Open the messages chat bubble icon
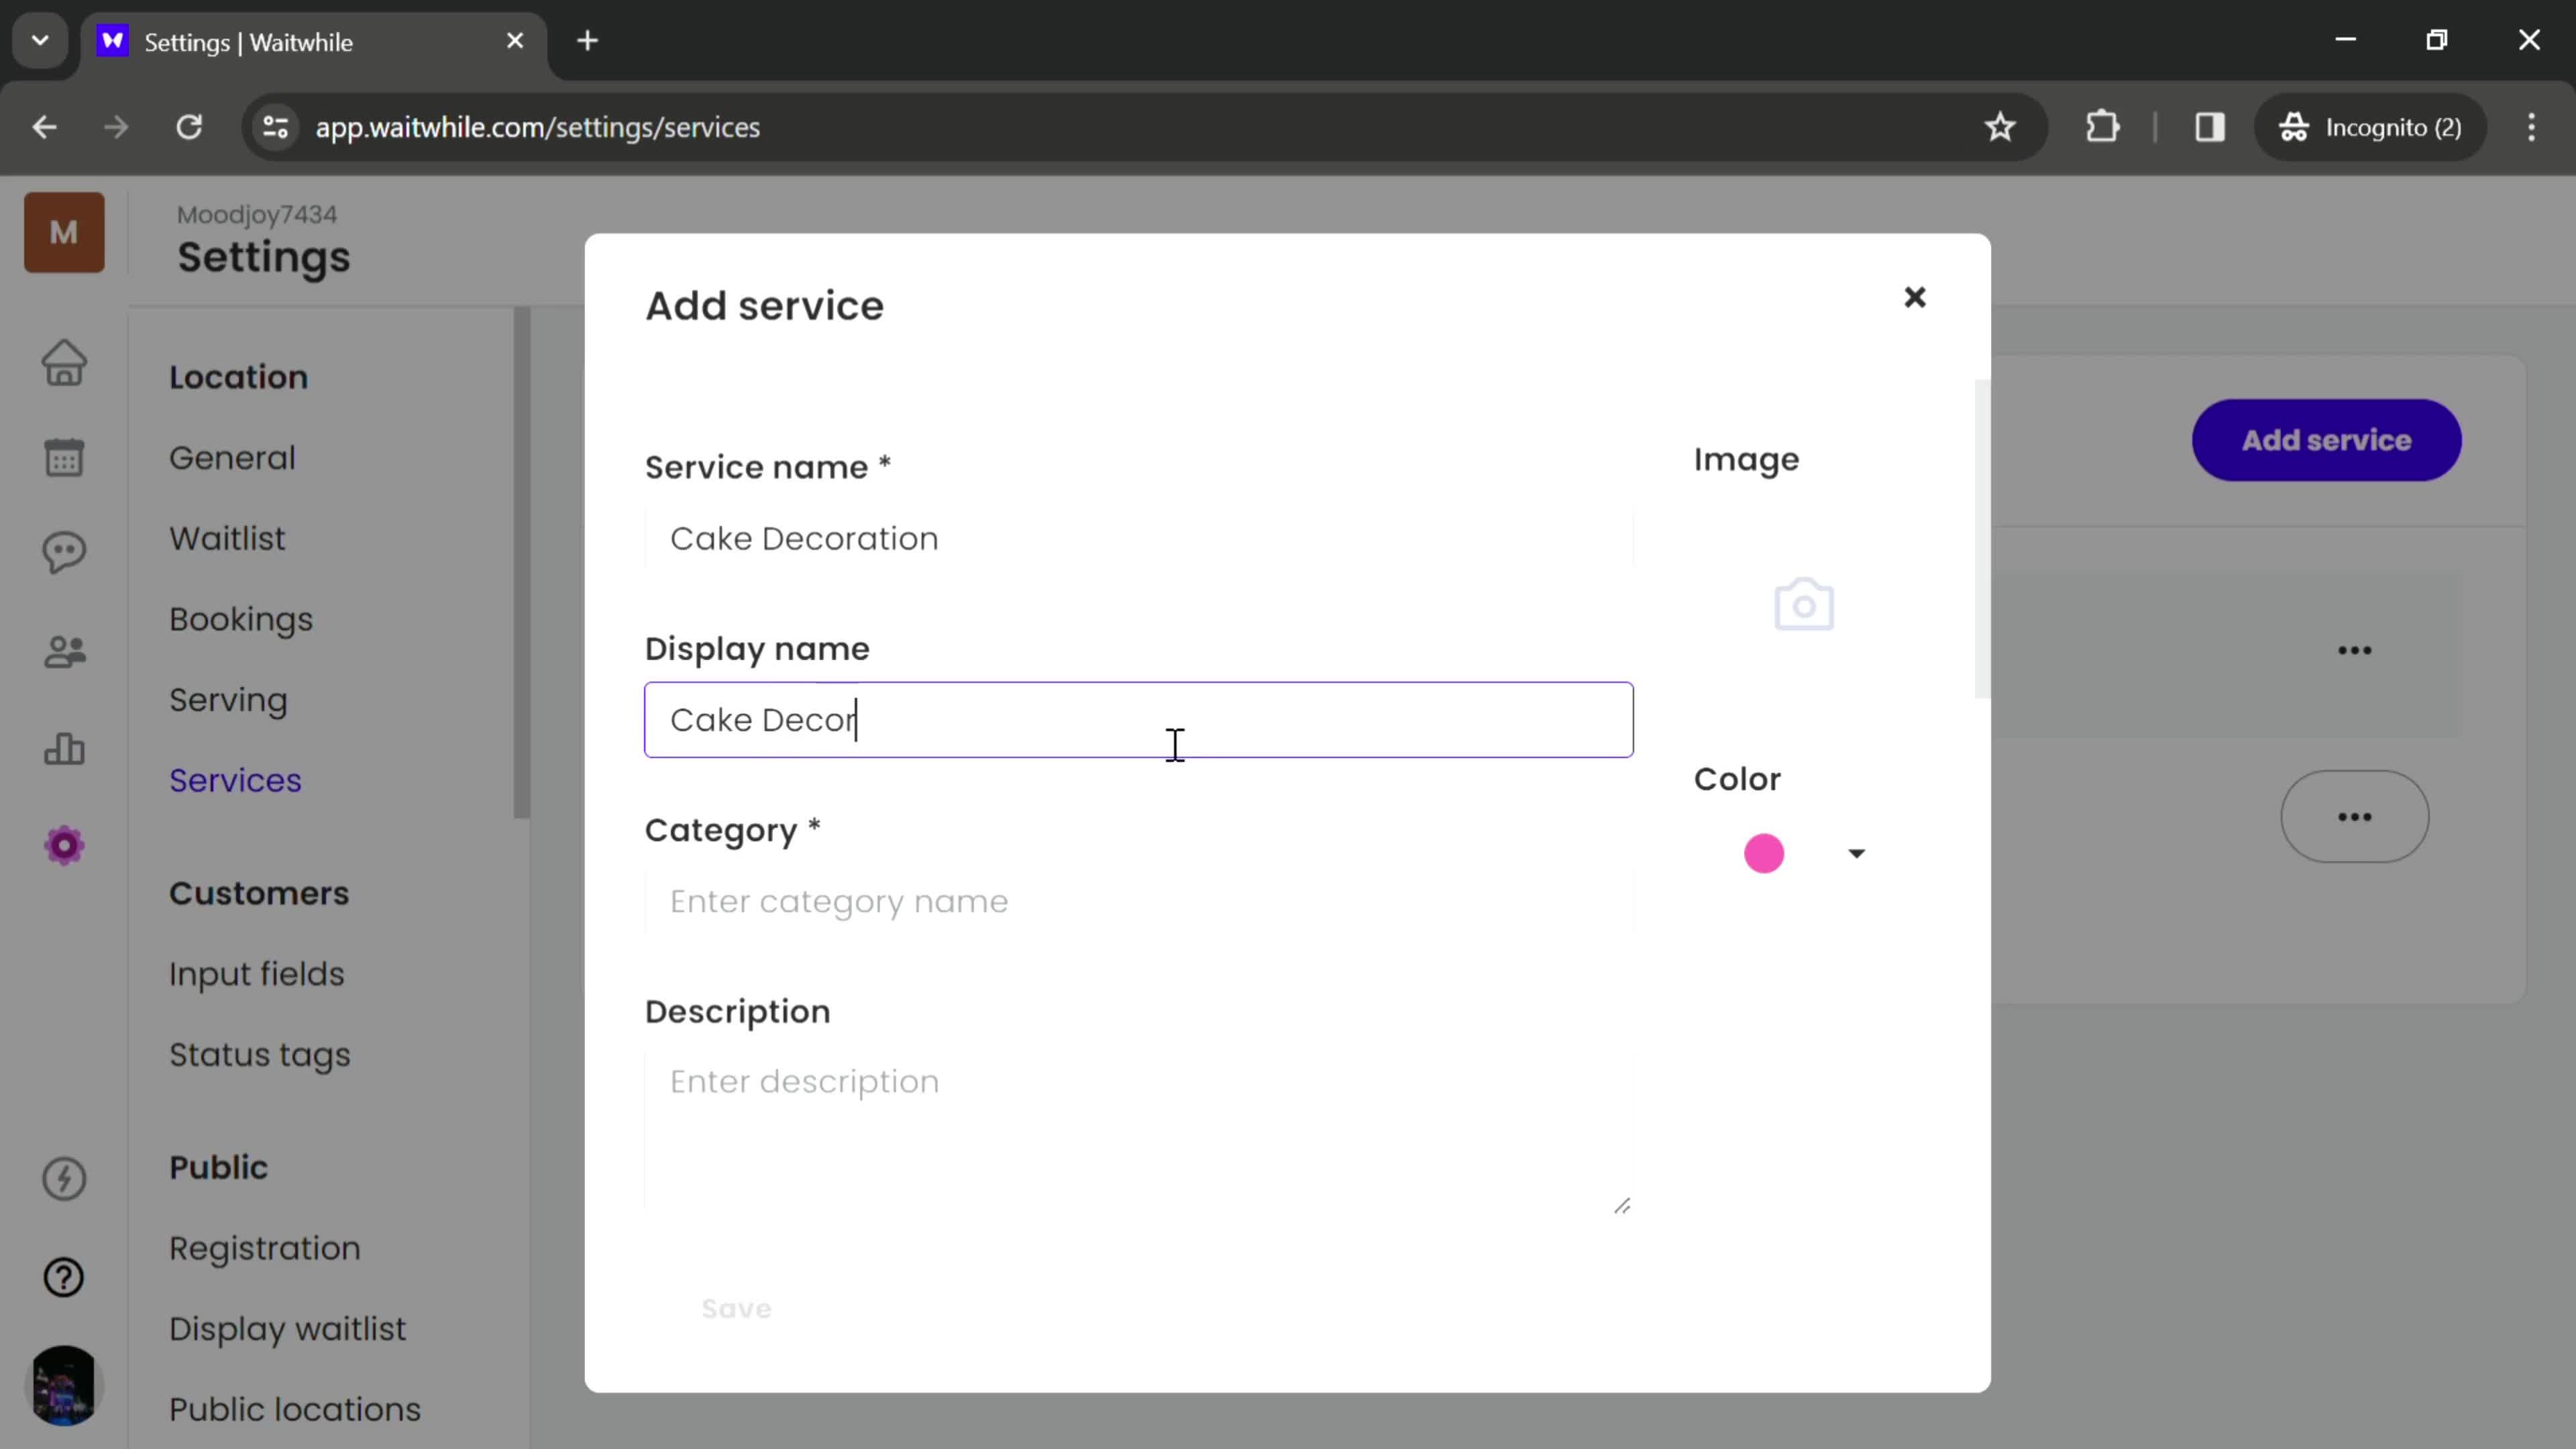Image resolution: width=2576 pixels, height=1449 pixels. pyautogui.click(x=64, y=553)
